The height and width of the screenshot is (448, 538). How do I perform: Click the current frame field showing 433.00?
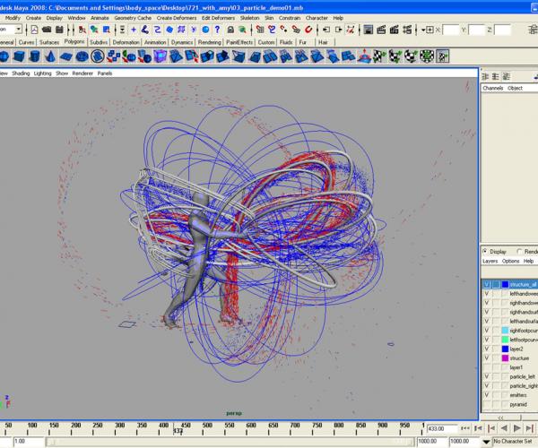tap(442, 428)
